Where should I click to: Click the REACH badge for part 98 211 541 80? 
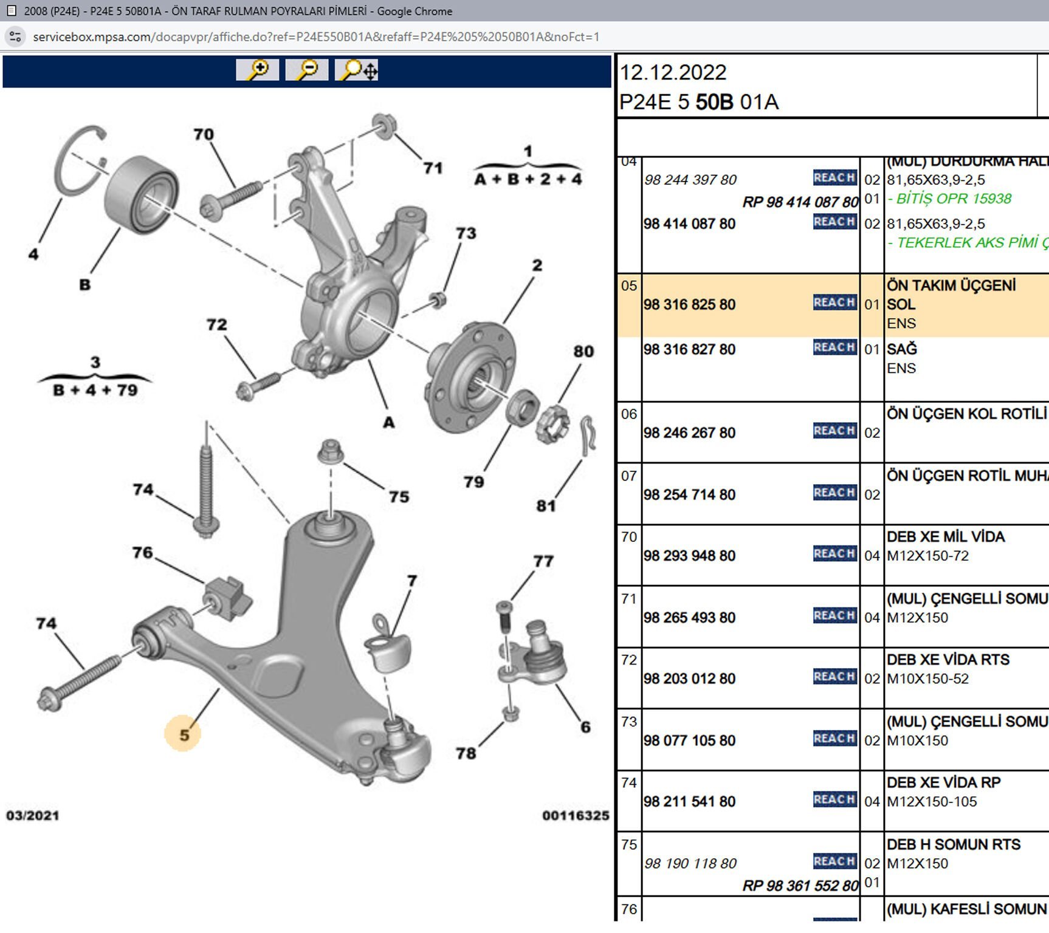pos(834,799)
